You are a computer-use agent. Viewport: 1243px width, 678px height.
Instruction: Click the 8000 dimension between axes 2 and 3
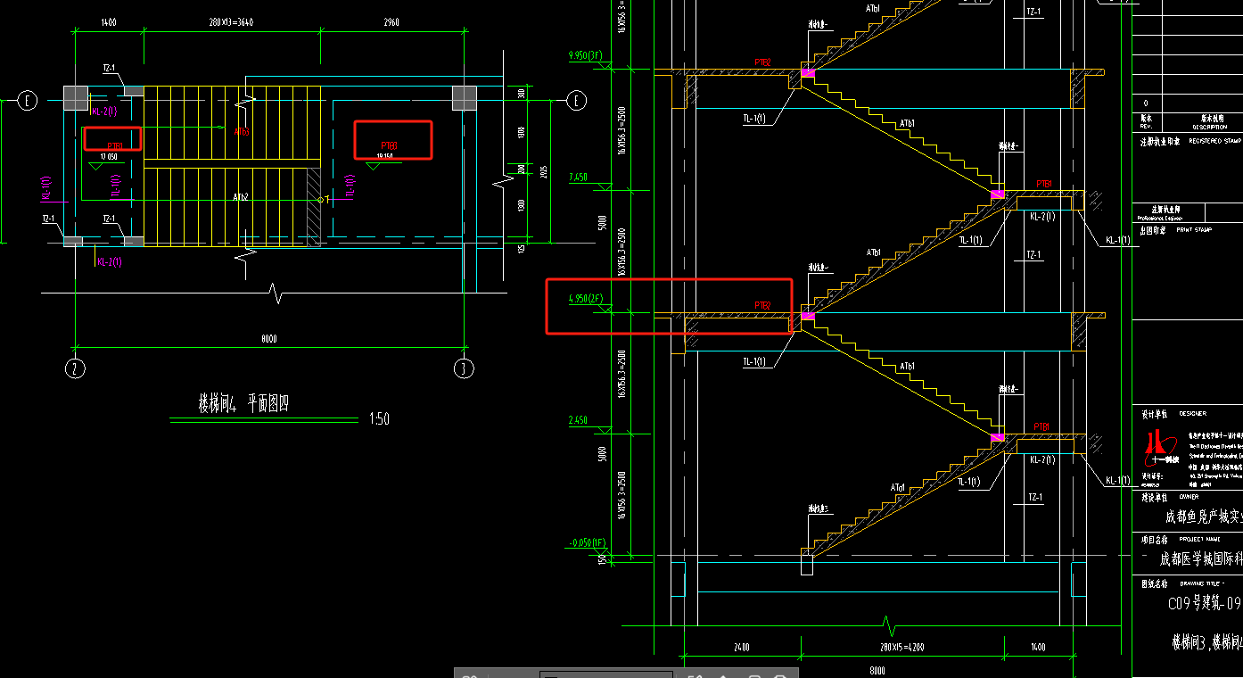pos(269,338)
